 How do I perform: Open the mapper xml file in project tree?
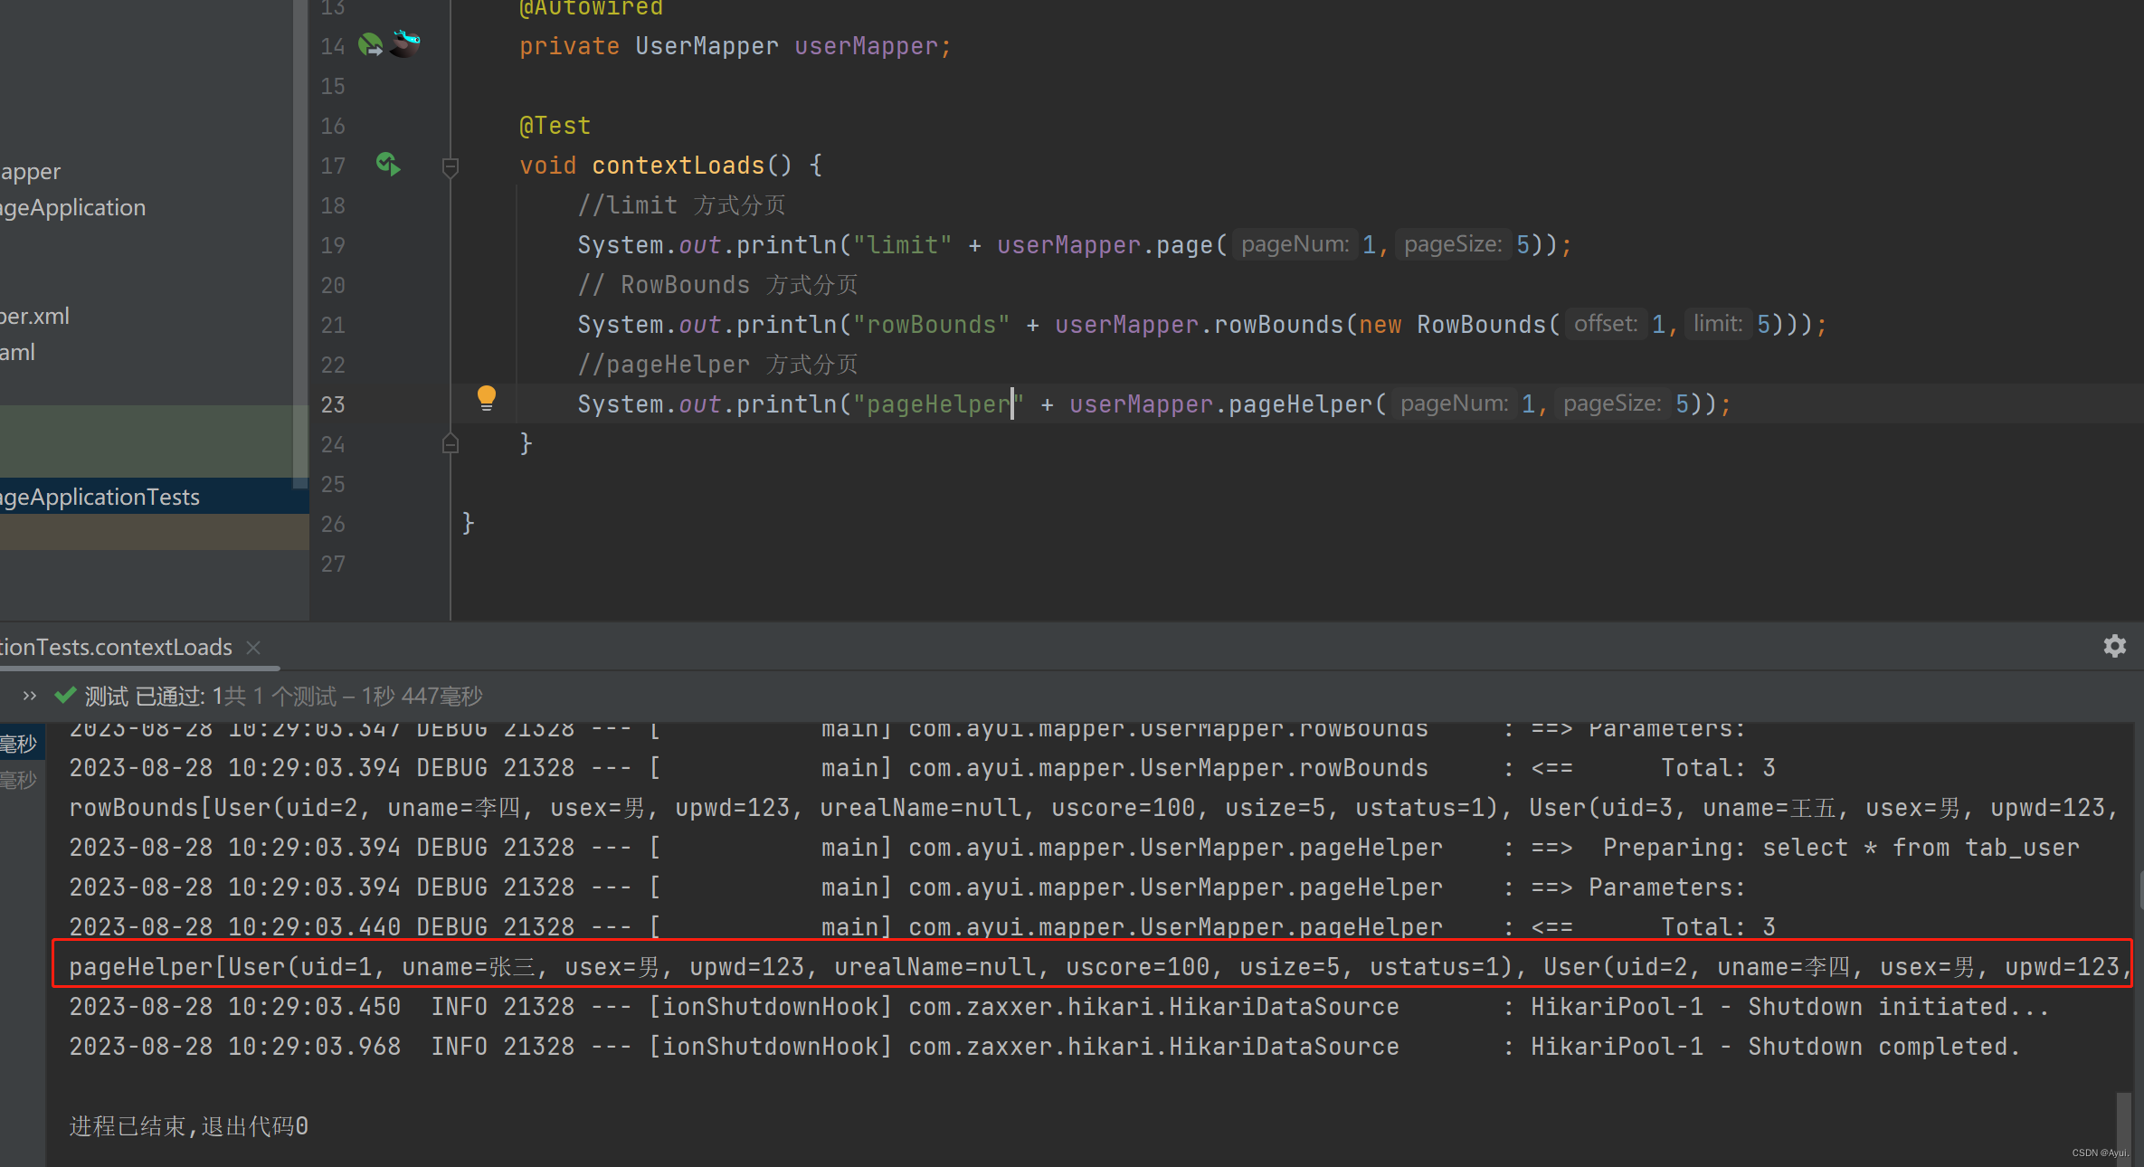tap(34, 317)
